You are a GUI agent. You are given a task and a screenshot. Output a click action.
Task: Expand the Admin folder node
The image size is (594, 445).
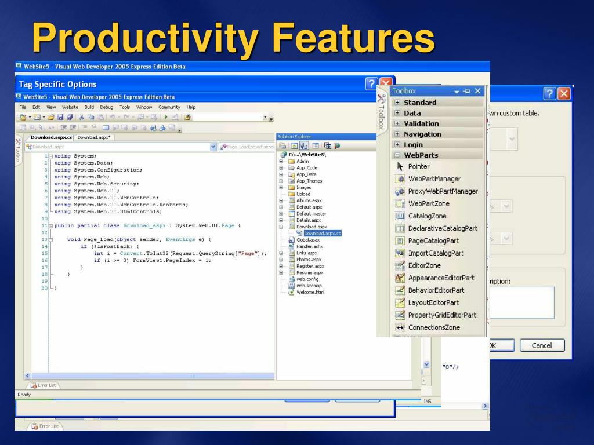(x=281, y=161)
